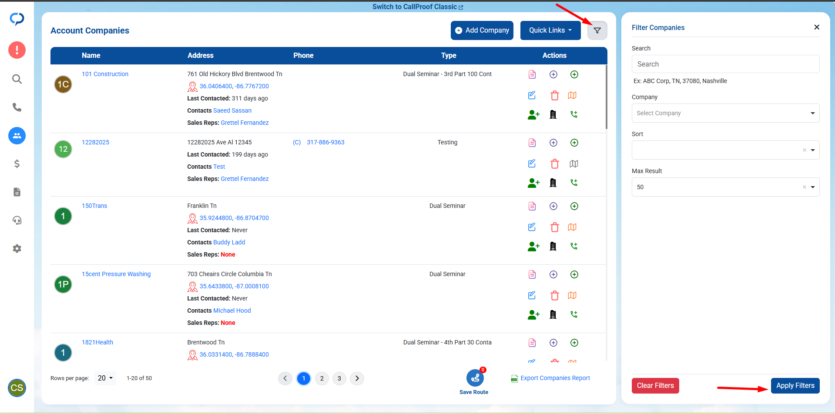Click building icon for 12282025 row

553,183
